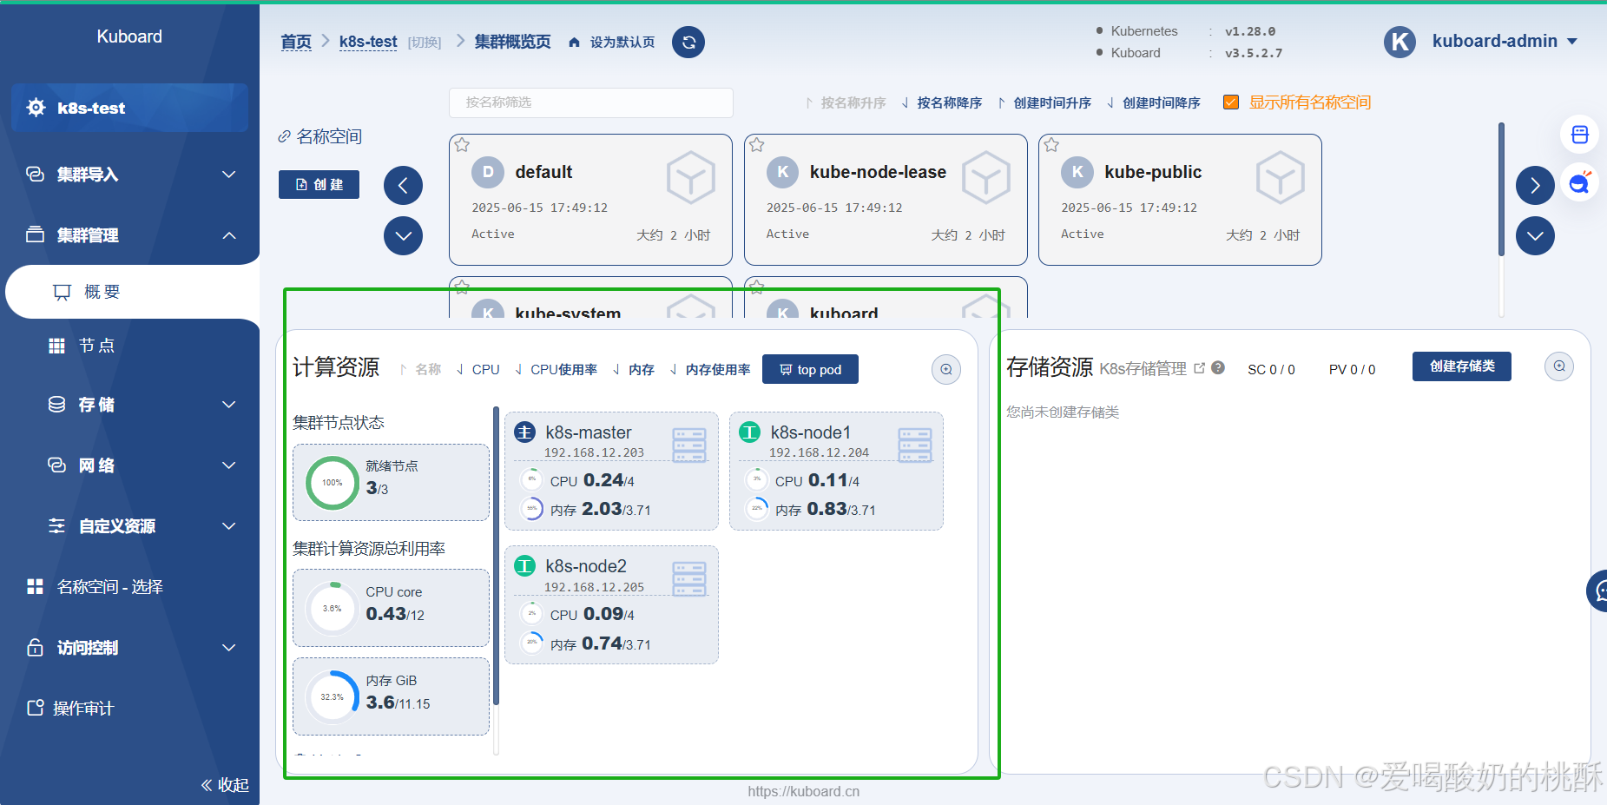Collapse the 集群管理 sidebar menu
The height and width of the screenshot is (805, 1607).
[130, 235]
